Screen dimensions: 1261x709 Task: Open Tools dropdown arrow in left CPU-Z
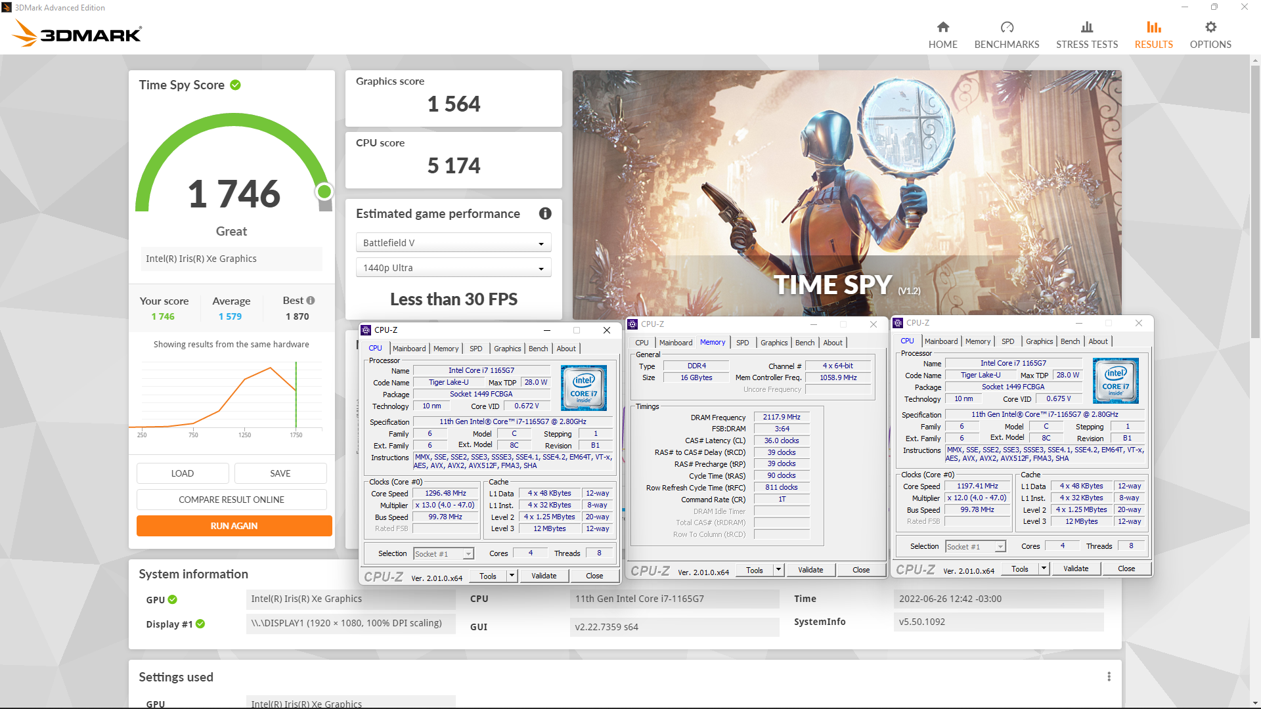click(x=512, y=576)
